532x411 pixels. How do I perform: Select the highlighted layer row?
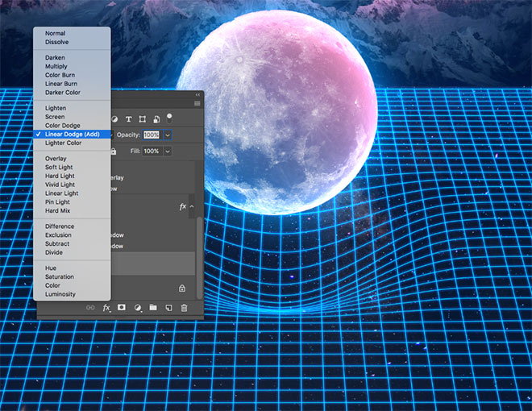tap(152, 264)
